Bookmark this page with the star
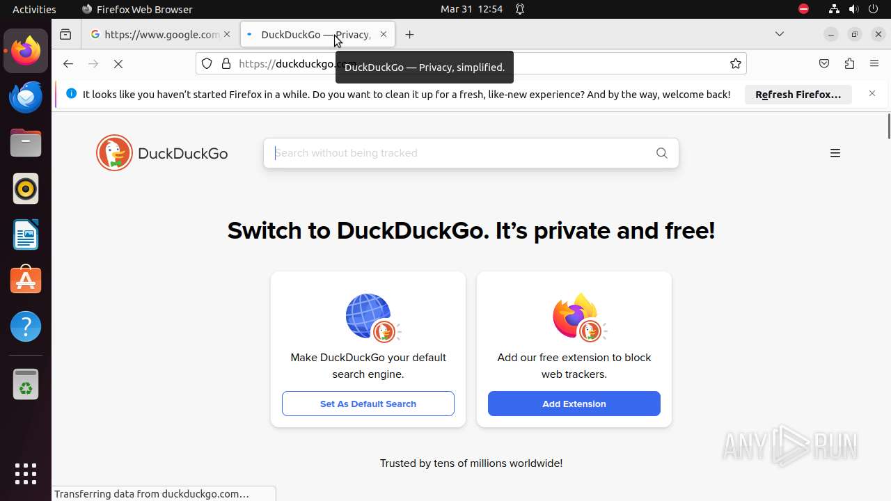The width and height of the screenshot is (891, 501). coord(736,63)
